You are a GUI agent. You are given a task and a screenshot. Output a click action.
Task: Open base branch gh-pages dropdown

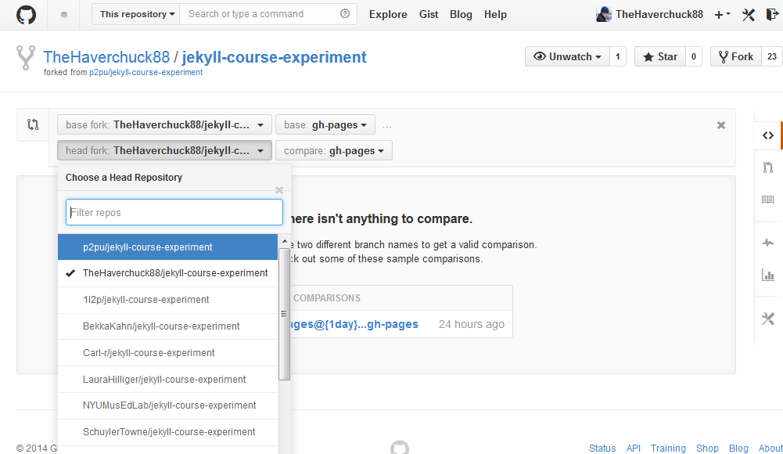pos(325,125)
